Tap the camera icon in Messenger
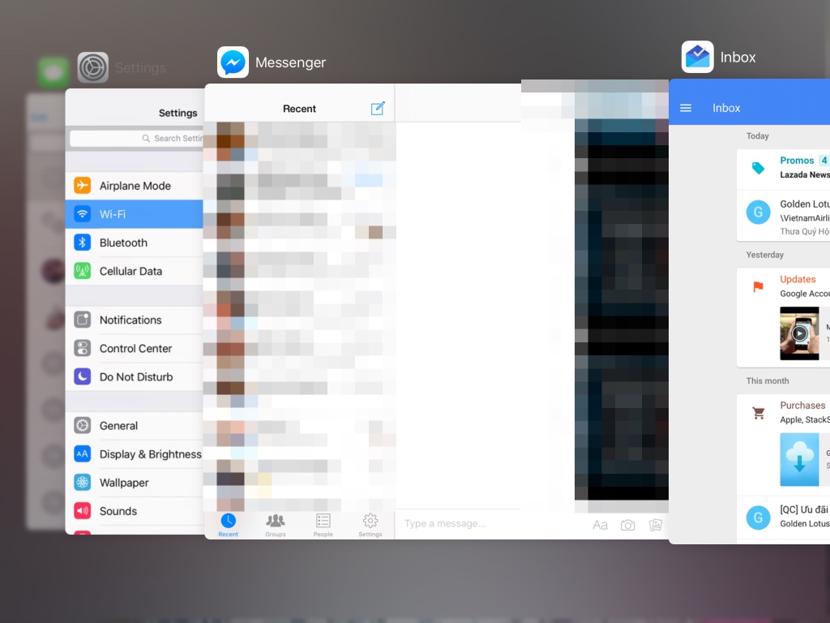830x623 pixels. [x=627, y=525]
